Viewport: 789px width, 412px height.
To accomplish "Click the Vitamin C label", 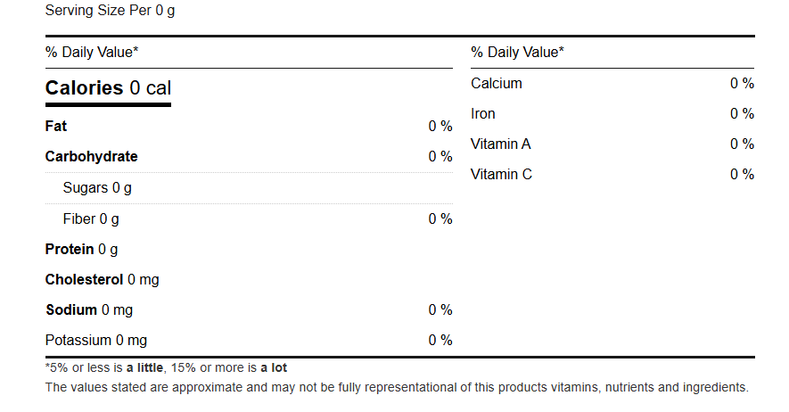I will 501,174.
